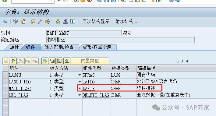
Task: Click the navigation window stacked-lines icon
Action: [x=66, y=22]
